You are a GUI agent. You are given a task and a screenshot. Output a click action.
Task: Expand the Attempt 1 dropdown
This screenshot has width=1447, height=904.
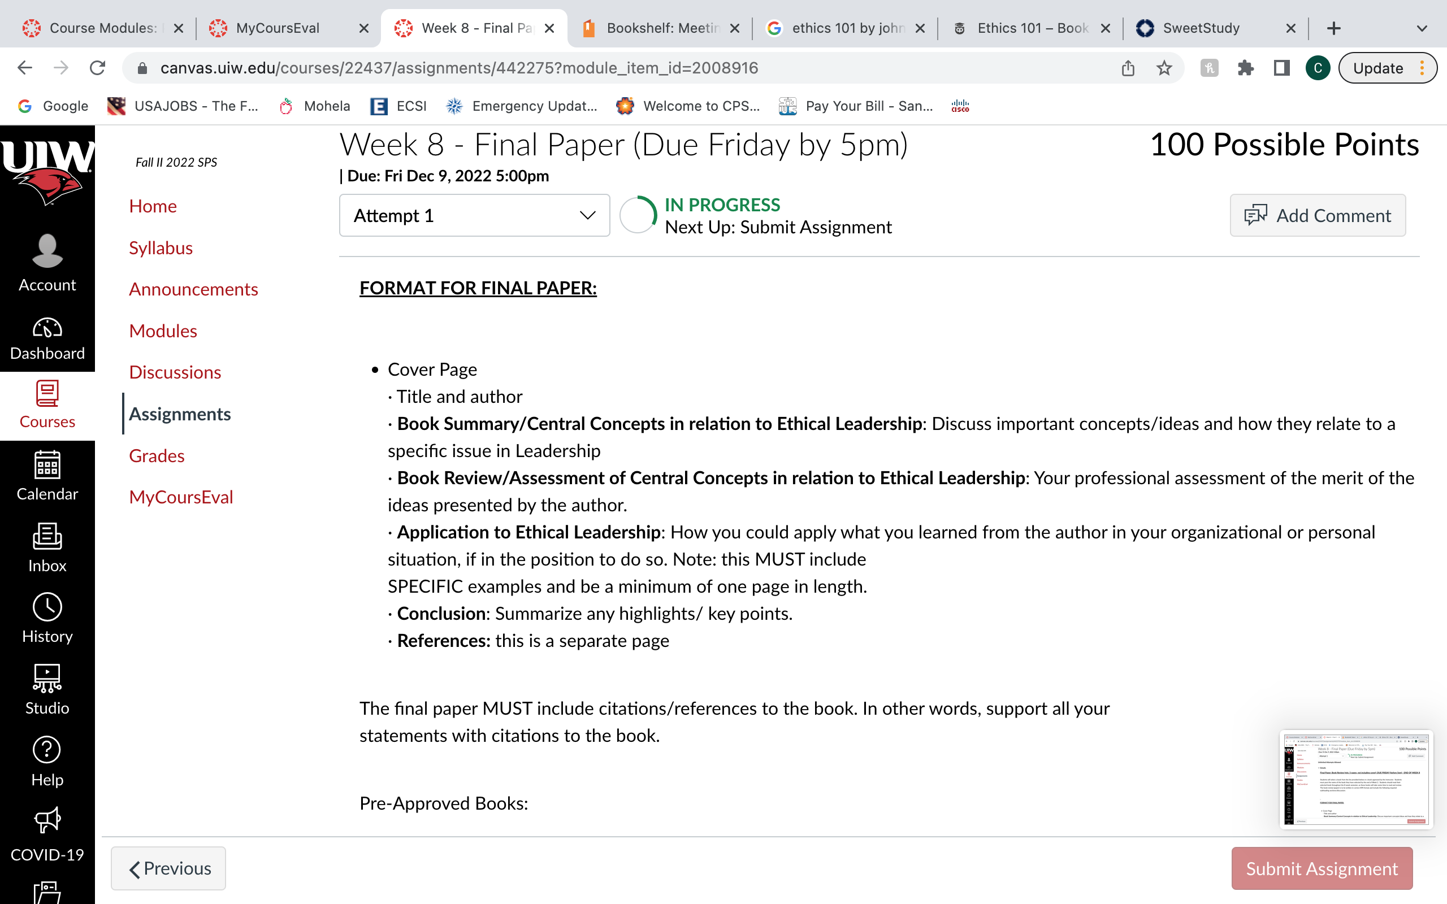[x=474, y=215]
